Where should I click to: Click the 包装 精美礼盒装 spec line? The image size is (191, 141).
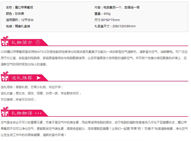[18, 26]
